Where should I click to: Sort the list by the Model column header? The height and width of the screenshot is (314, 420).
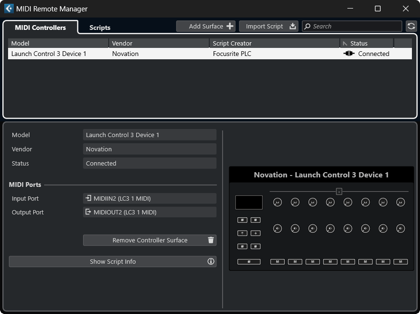click(x=58, y=43)
